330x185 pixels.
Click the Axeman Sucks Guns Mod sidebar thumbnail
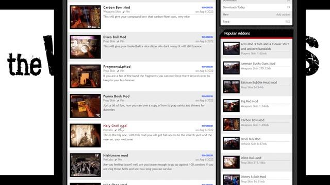(x=232, y=68)
